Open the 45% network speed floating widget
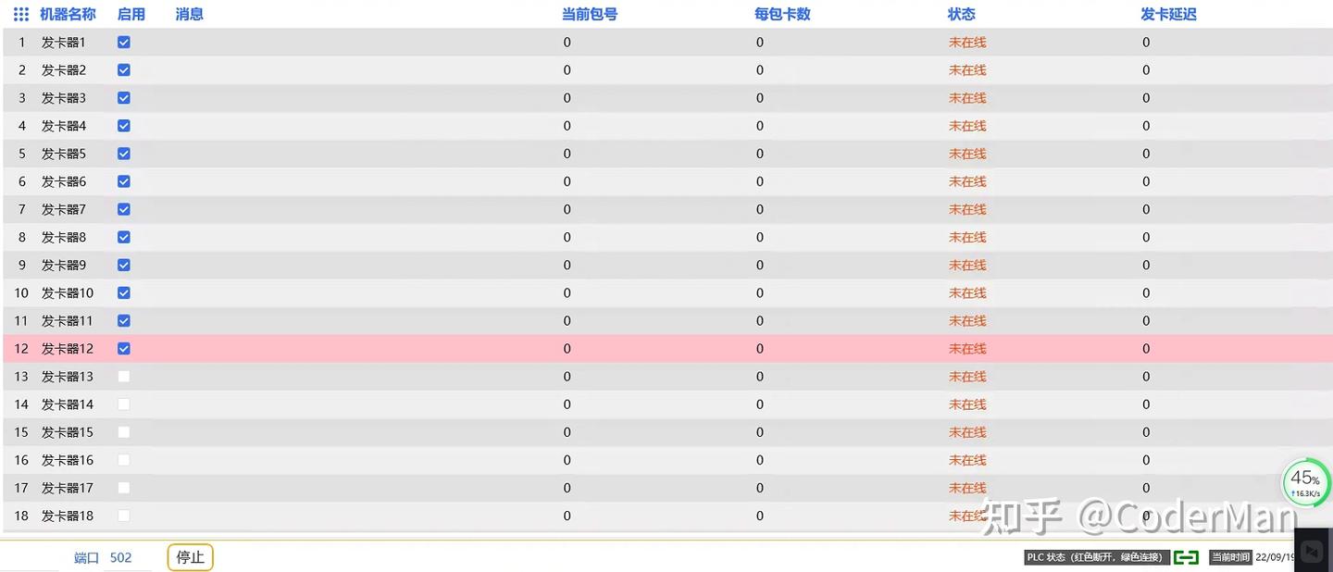The height and width of the screenshot is (572, 1333). coord(1306,483)
